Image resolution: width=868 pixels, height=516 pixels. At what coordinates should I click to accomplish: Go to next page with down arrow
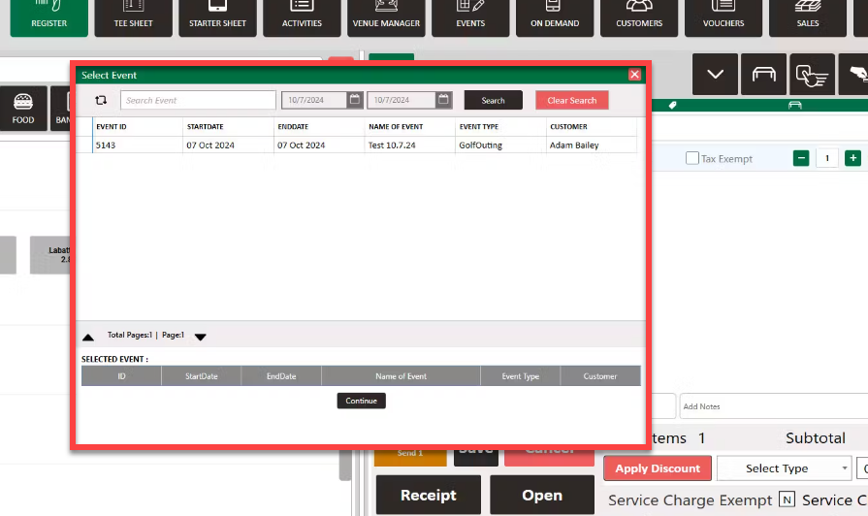point(201,337)
